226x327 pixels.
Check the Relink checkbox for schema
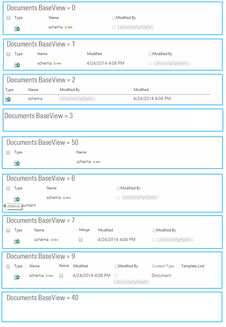click(x=61, y=276)
